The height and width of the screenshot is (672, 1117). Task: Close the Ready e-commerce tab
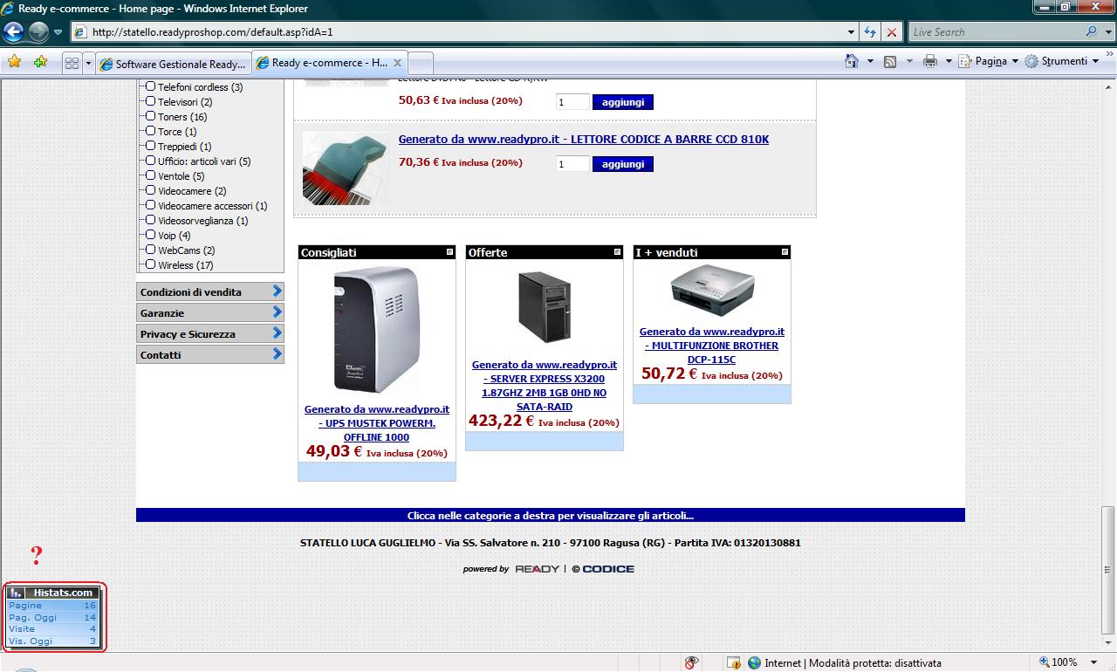point(397,63)
